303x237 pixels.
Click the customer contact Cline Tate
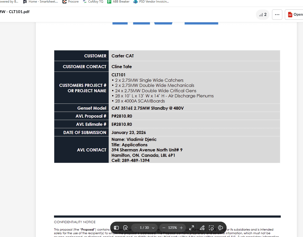pyautogui.click(x=122, y=67)
